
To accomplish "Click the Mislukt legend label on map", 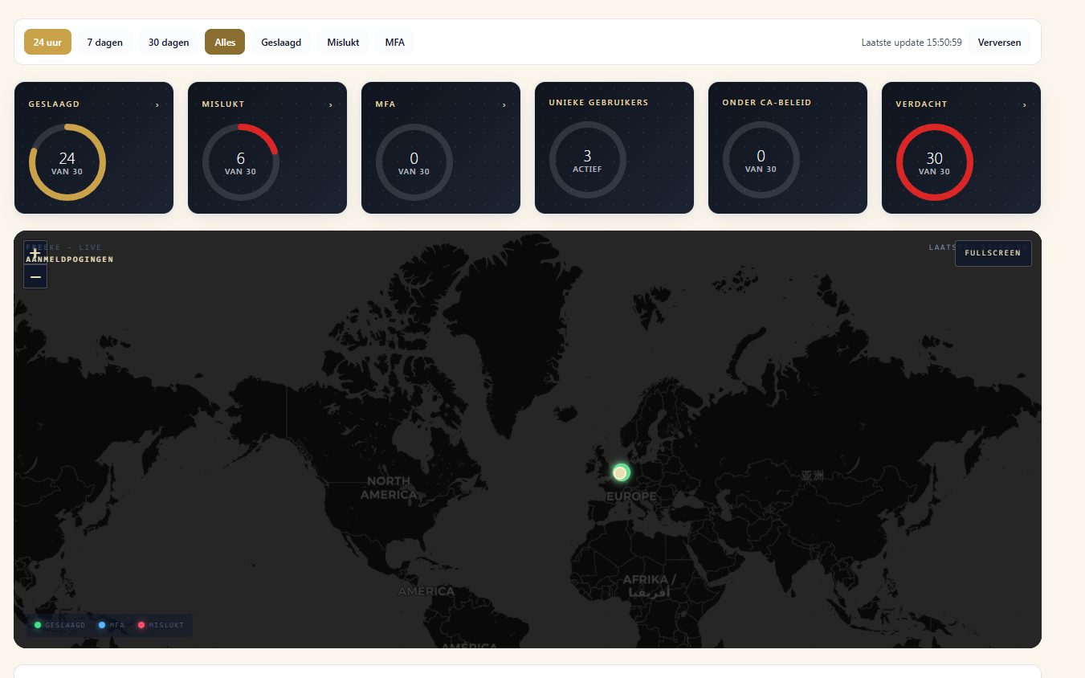I will click(166, 625).
